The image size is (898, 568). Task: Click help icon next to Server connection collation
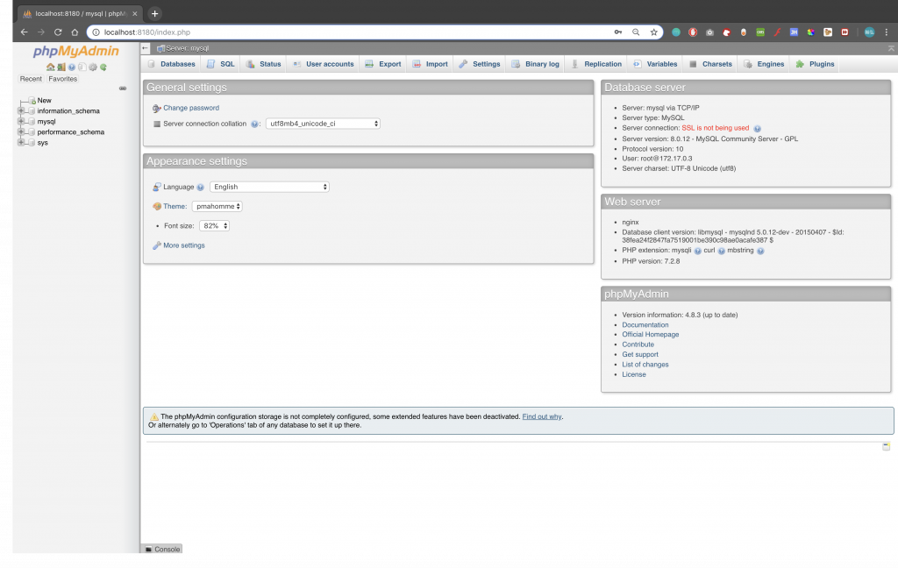(254, 124)
